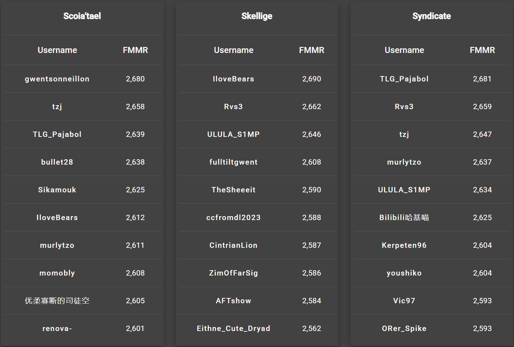Select the Kerpeten96 username
The width and height of the screenshot is (514, 347).
(x=404, y=245)
